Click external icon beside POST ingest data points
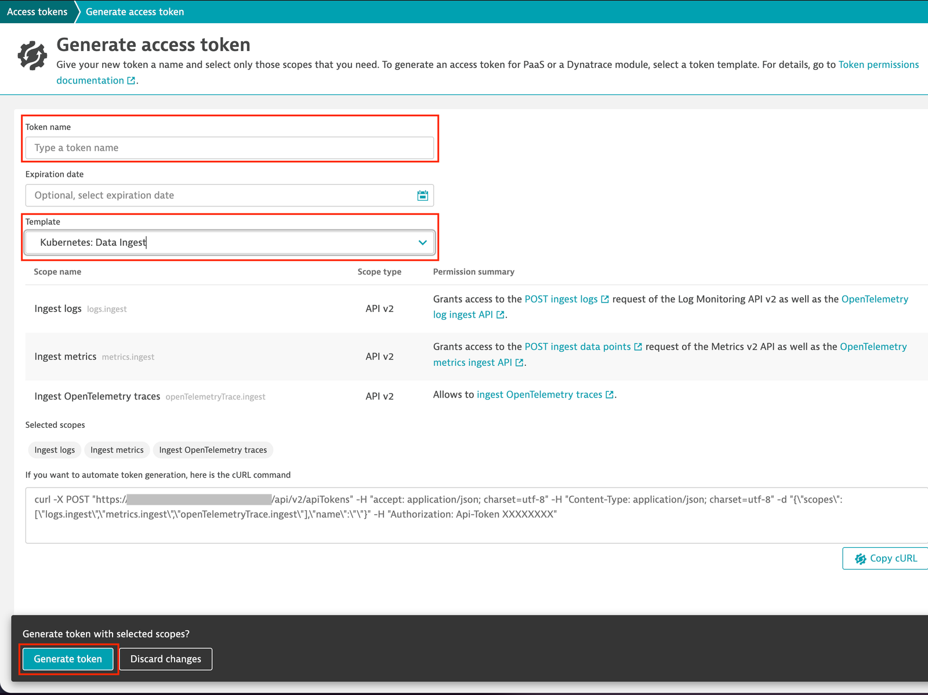Image resolution: width=928 pixels, height=695 pixels. coord(638,347)
